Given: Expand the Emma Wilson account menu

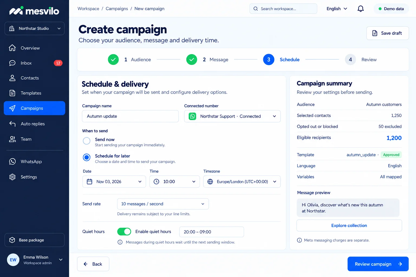Looking at the screenshot, I should tap(34, 260).
